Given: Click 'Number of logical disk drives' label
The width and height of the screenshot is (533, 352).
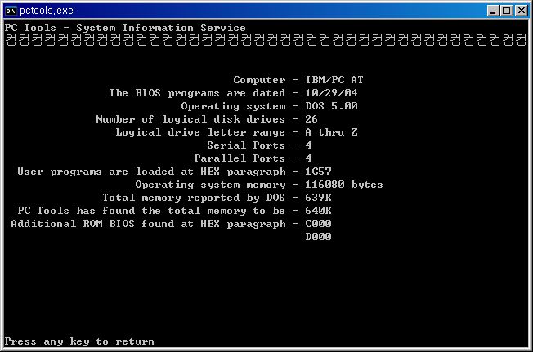Looking at the screenshot, I should pos(190,119).
